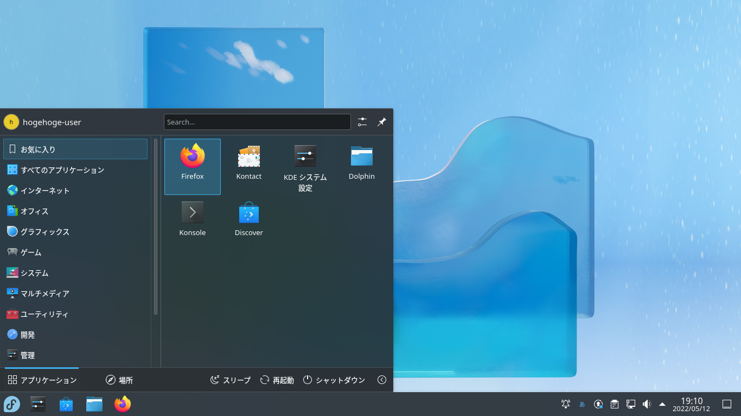Click Fedora application launcher button in taskbar

coord(12,404)
